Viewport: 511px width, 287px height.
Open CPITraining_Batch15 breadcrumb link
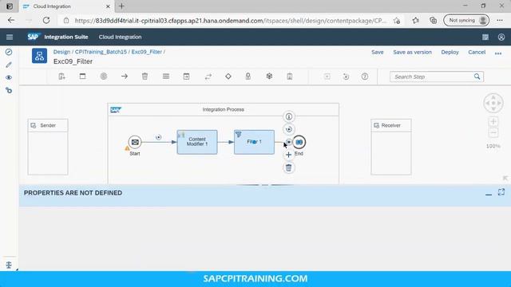(101, 52)
